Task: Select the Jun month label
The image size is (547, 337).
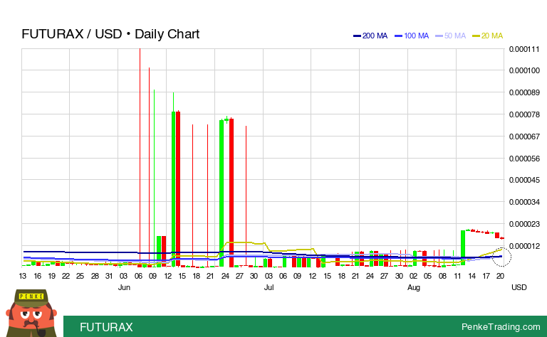Action: 124,287
